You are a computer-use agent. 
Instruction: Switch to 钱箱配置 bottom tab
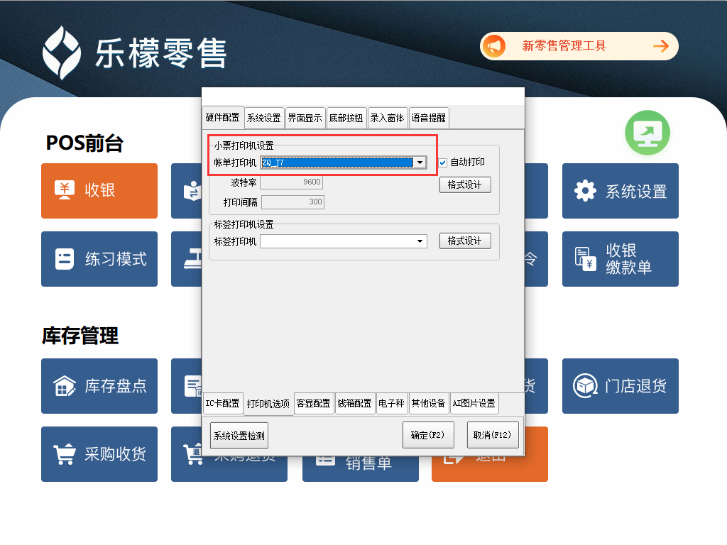(x=355, y=403)
